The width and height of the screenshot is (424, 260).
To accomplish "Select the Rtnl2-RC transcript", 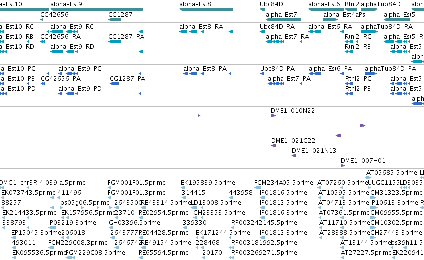I will pyautogui.click(x=351, y=42).
